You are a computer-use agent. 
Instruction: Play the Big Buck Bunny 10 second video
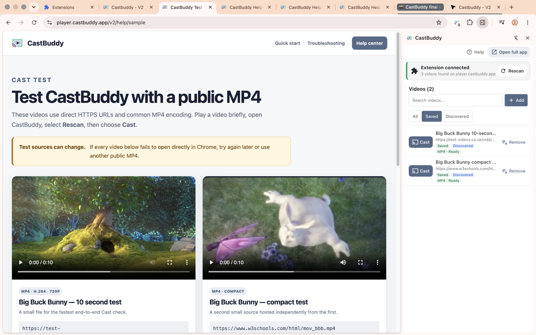pos(21,263)
